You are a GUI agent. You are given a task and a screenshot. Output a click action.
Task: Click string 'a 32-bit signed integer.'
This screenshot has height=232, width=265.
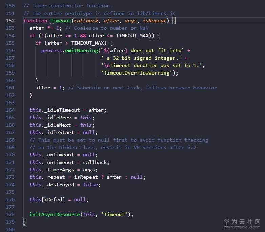click(141, 58)
